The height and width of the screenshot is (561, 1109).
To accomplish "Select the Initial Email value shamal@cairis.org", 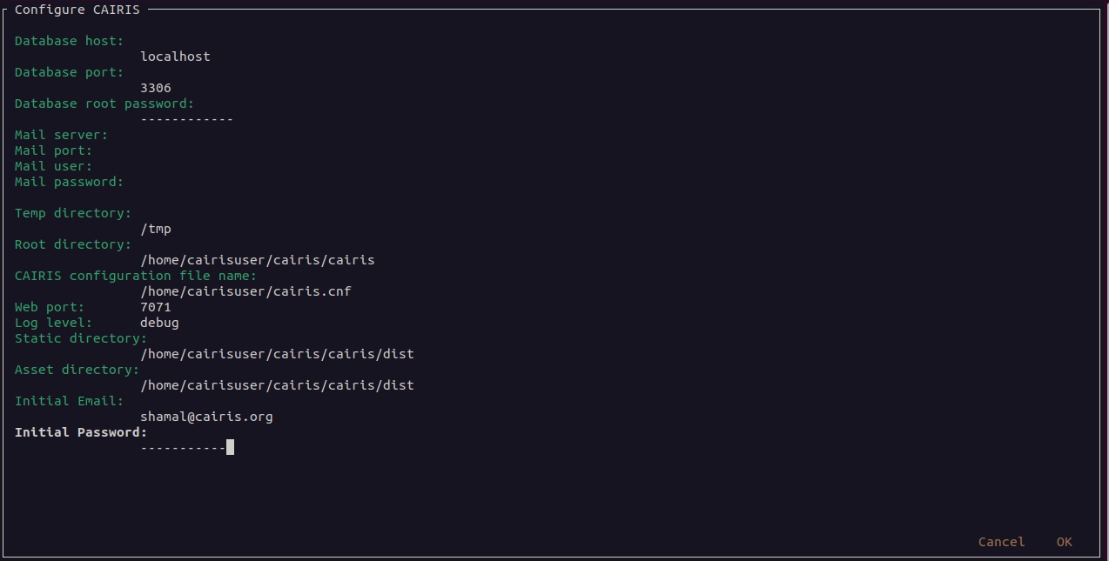I will pyautogui.click(x=206, y=417).
